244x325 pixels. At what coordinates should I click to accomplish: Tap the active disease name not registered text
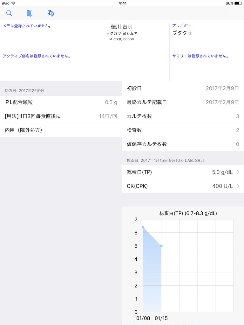click(x=37, y=56)
